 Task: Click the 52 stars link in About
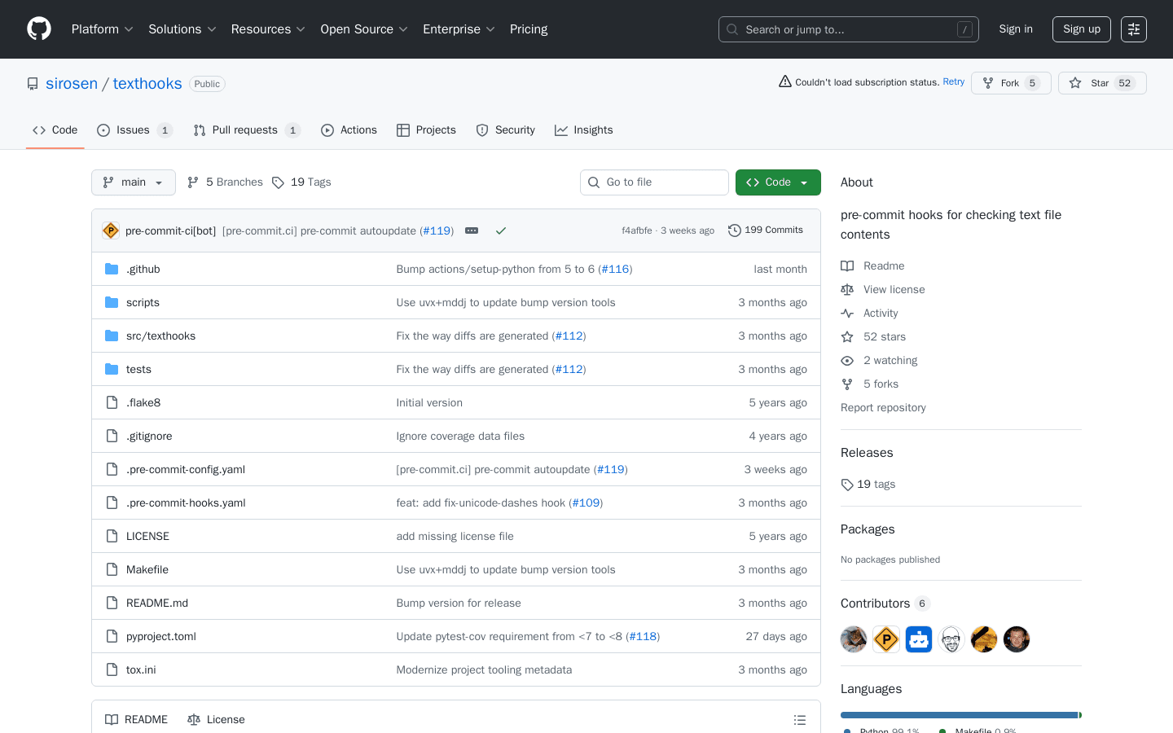[x=885, y=337]
